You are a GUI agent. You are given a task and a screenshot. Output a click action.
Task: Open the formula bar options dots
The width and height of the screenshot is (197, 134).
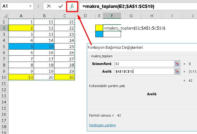point(38,6)
